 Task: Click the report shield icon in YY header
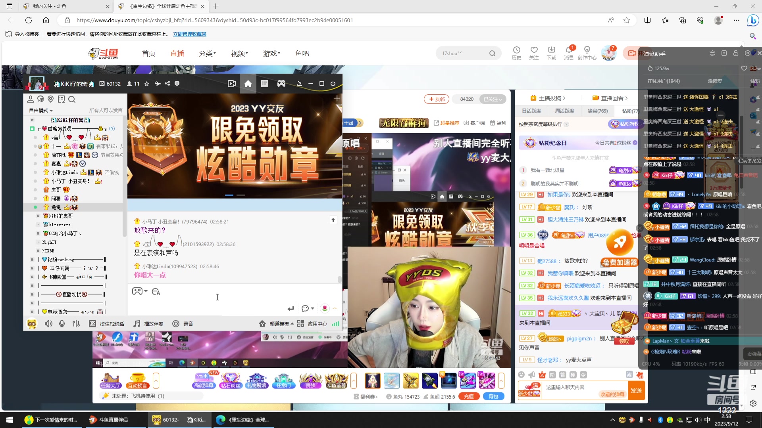click(177, 84)
